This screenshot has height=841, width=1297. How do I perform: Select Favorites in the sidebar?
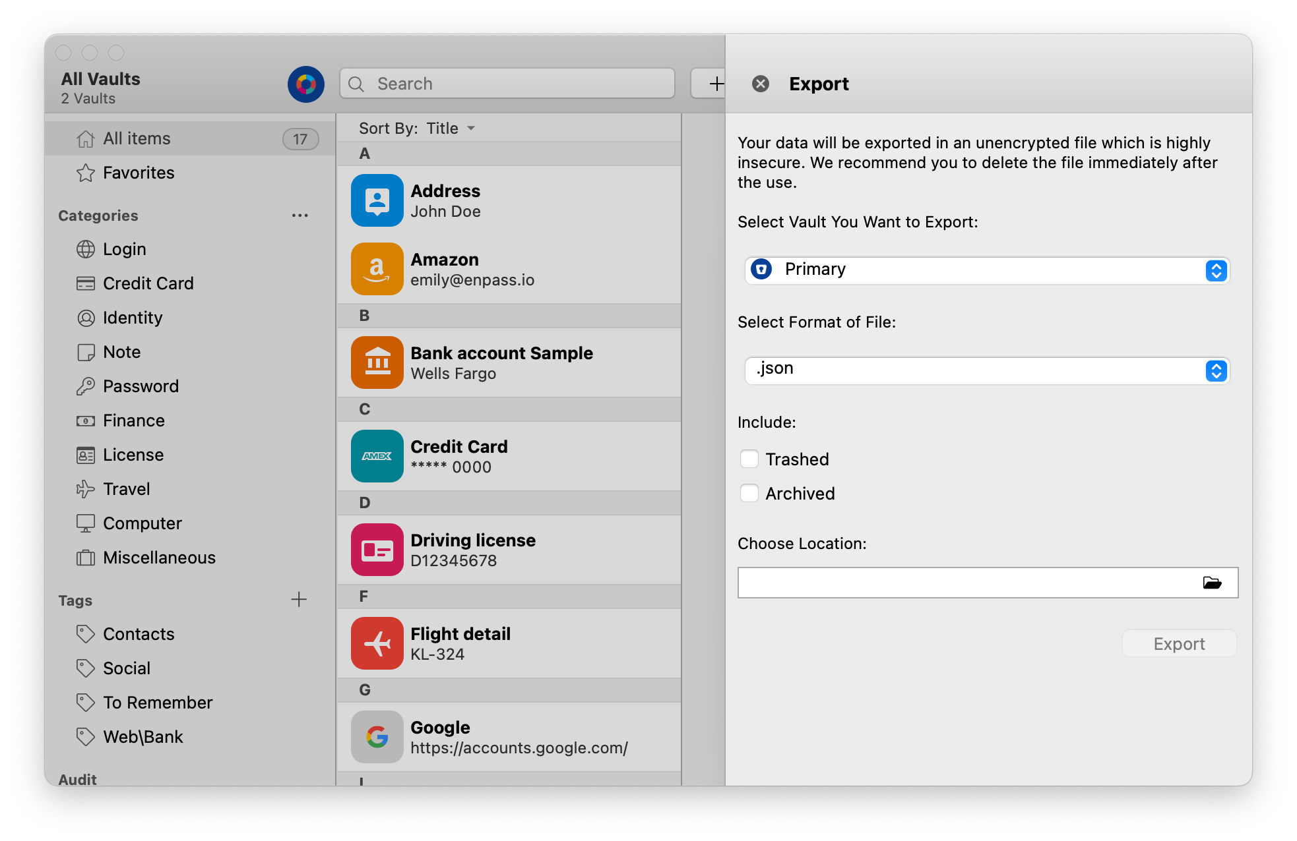[x=139, y=173]
